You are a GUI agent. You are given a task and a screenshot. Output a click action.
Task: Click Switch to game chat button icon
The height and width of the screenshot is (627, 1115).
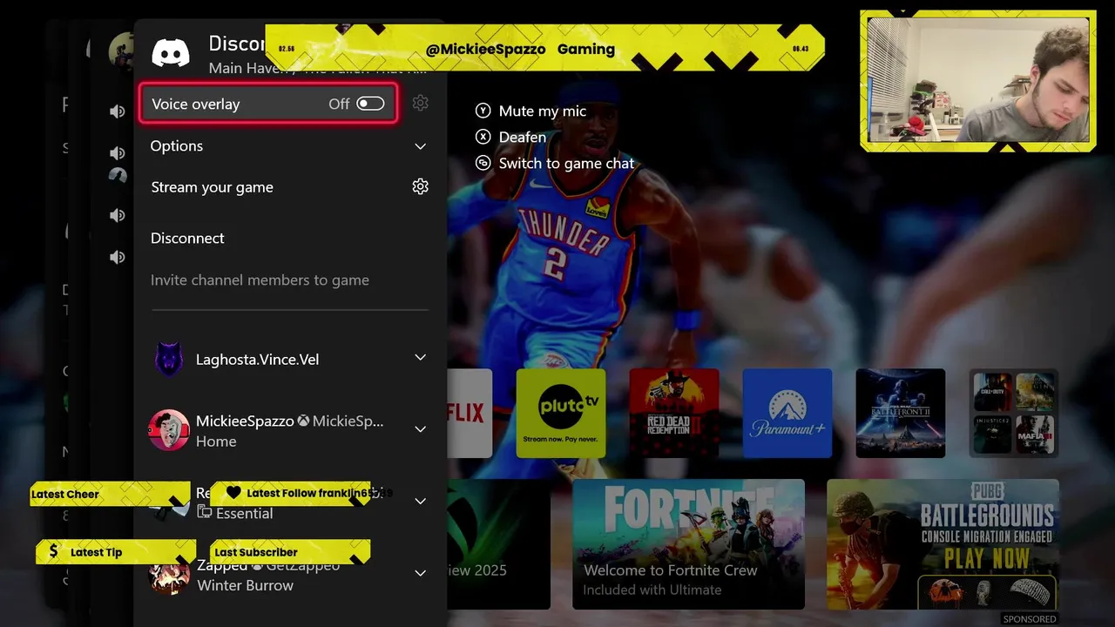483,163
